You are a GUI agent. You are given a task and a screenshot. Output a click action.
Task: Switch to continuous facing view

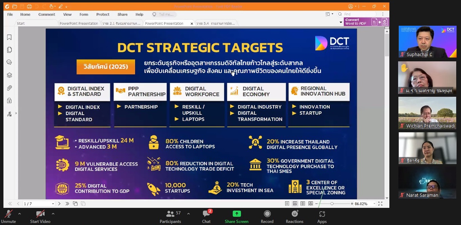click(x=310, y=204)
